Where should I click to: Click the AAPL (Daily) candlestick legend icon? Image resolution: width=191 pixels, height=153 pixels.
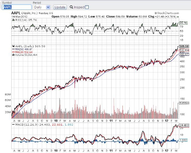tap(13, 46)
